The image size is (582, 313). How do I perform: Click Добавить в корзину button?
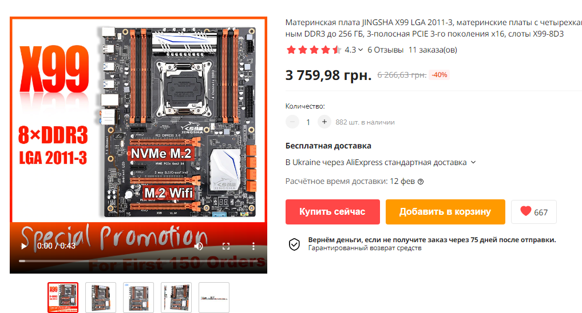(x=445, y=212)
